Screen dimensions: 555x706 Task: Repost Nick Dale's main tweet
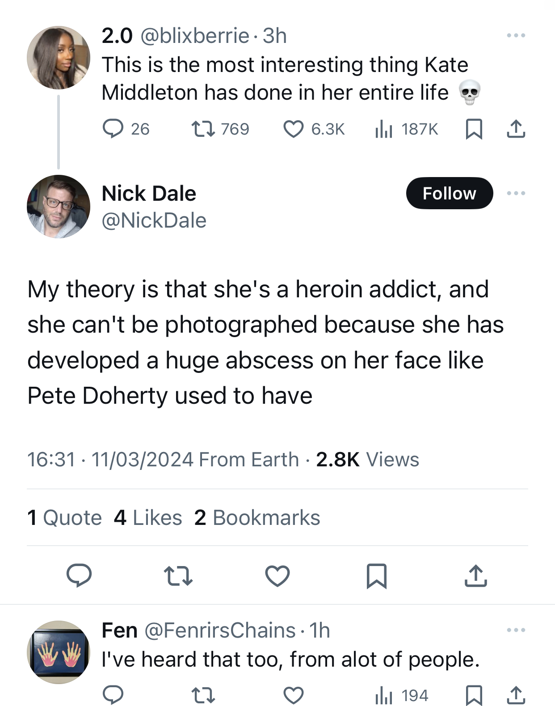tap(178, 575)
